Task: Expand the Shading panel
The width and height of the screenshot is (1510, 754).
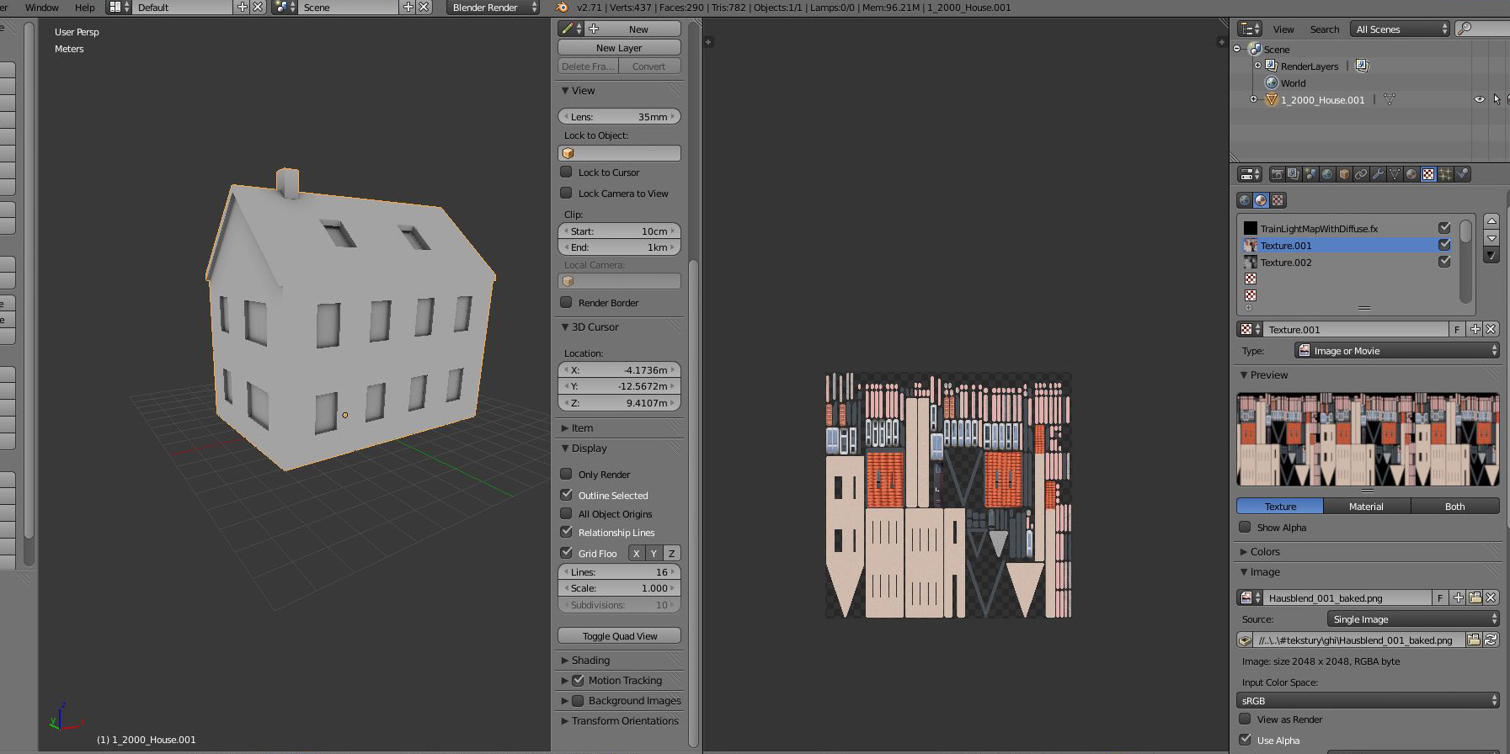Action: coord(590,661)
